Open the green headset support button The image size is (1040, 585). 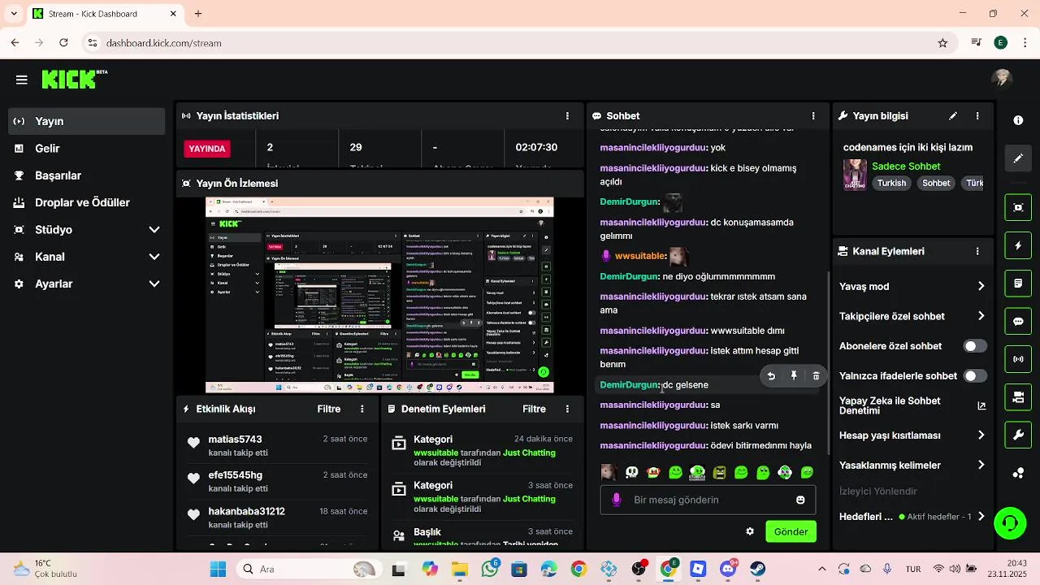coord(1010,522)
